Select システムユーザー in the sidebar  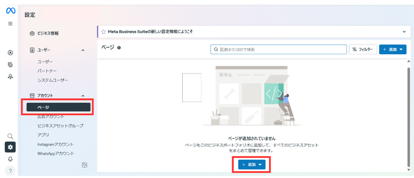(x=53, y=80)
